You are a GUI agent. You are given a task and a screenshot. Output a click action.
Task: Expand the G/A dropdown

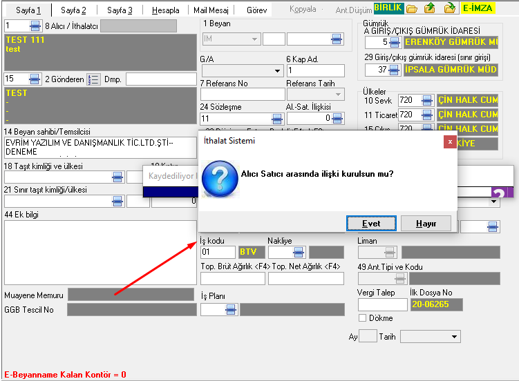coord(278,70)
